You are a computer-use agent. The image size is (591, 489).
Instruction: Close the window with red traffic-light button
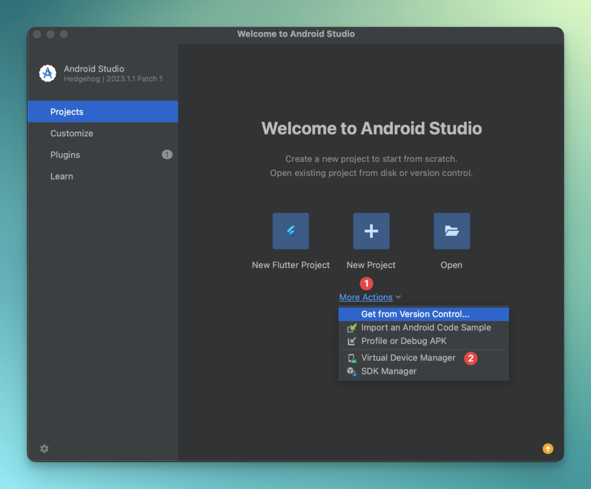pos(37,34)
